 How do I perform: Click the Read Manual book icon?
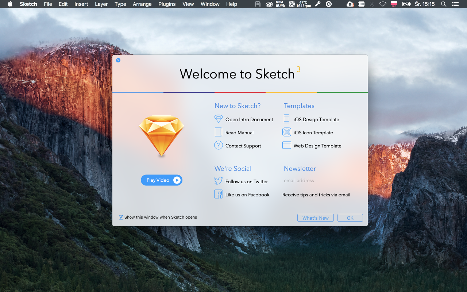[x=219, y=132]
